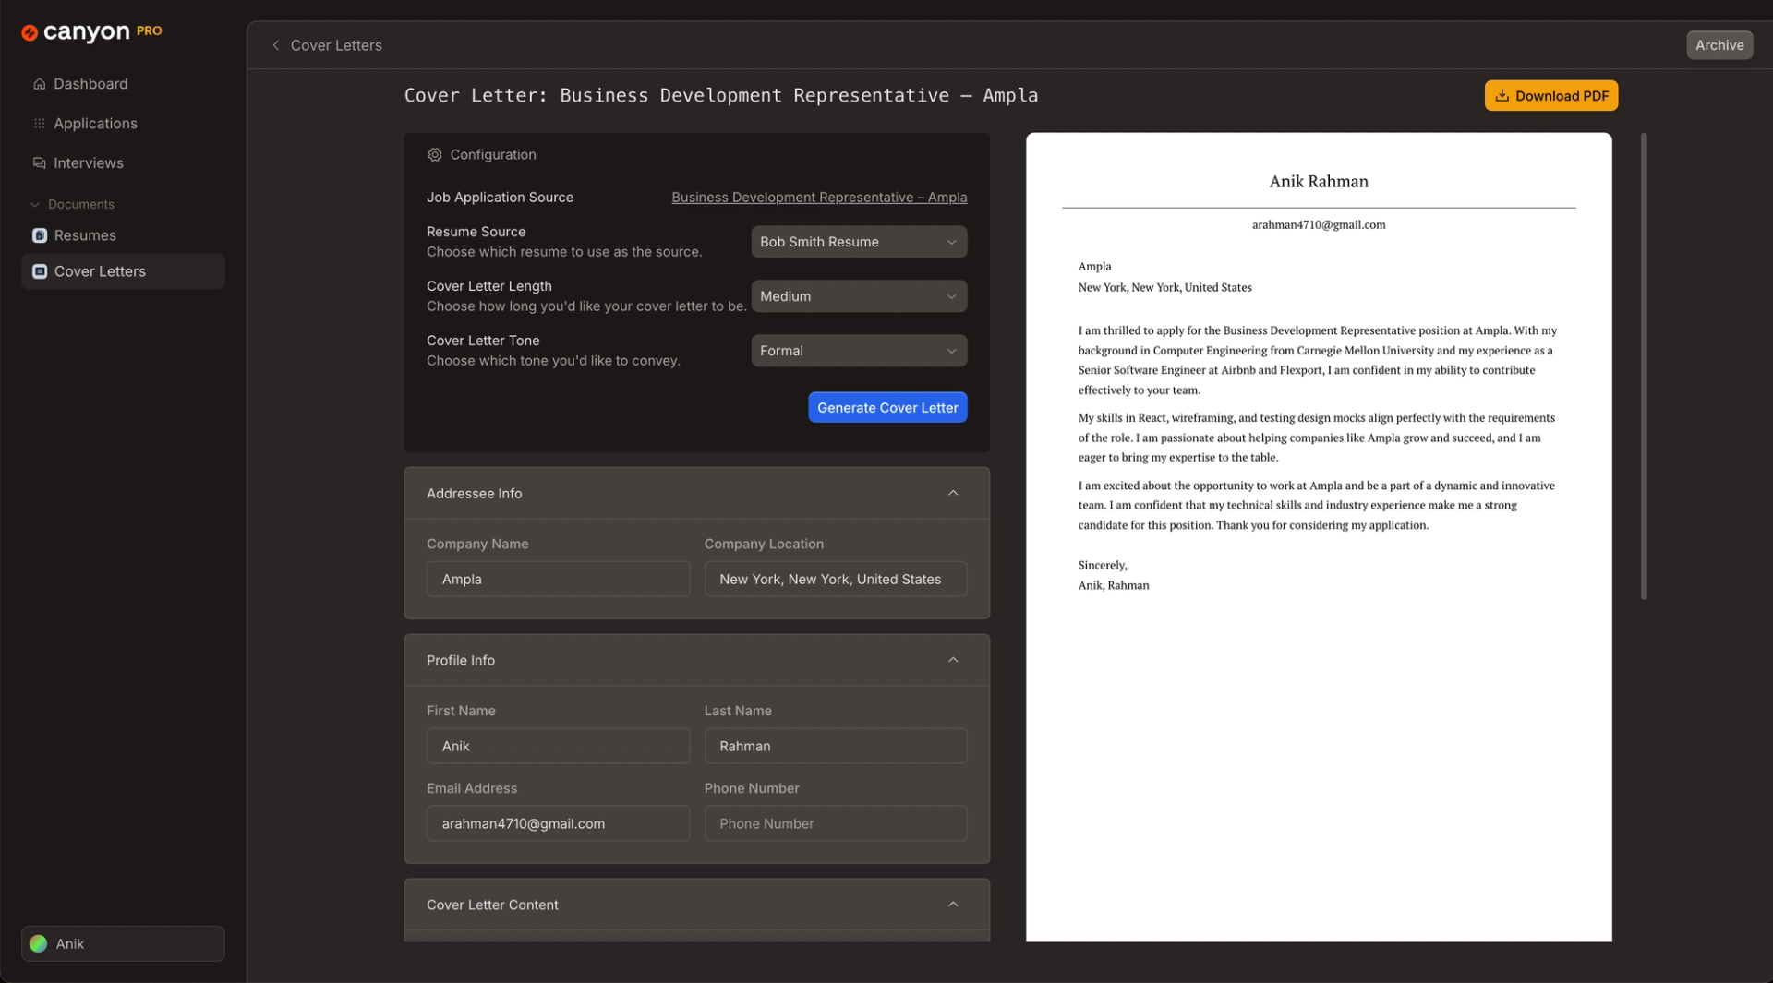Image resolution: width=1773 pixels, height=983 pixels.
Task: Click the Sincerely closing line in preview
Action: (x=1103, y=566)
